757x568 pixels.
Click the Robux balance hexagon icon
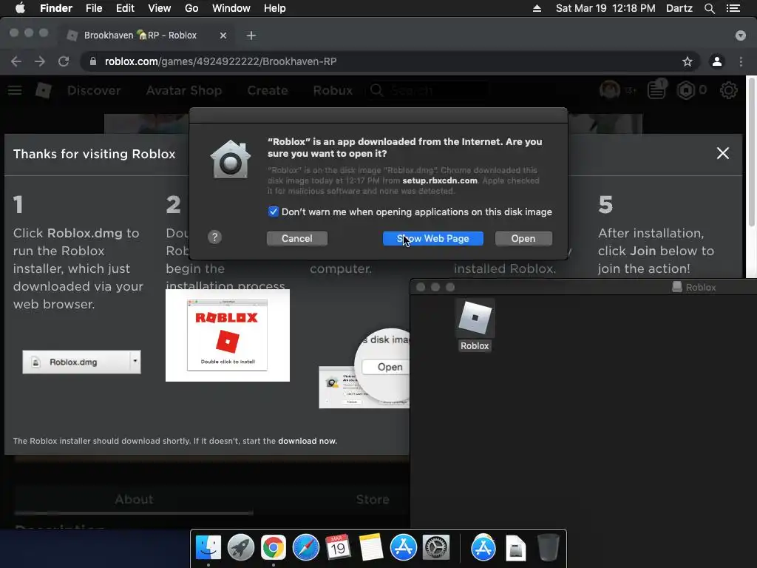click(x=686, y=89)
